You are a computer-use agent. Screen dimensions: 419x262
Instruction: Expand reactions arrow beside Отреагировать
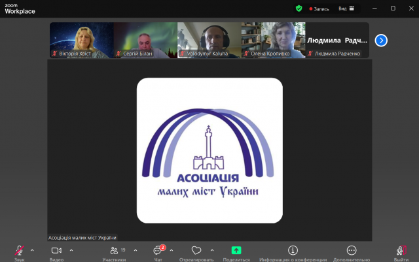point(212,250)
